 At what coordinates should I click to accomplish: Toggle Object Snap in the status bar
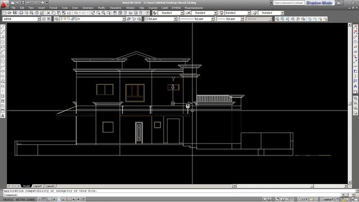[x=59, y=200]
